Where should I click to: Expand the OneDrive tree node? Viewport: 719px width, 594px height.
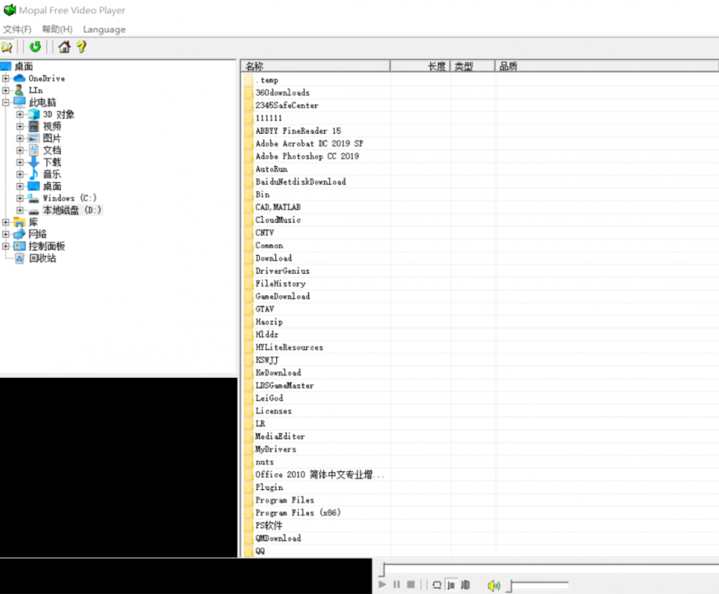coord(6,78)
